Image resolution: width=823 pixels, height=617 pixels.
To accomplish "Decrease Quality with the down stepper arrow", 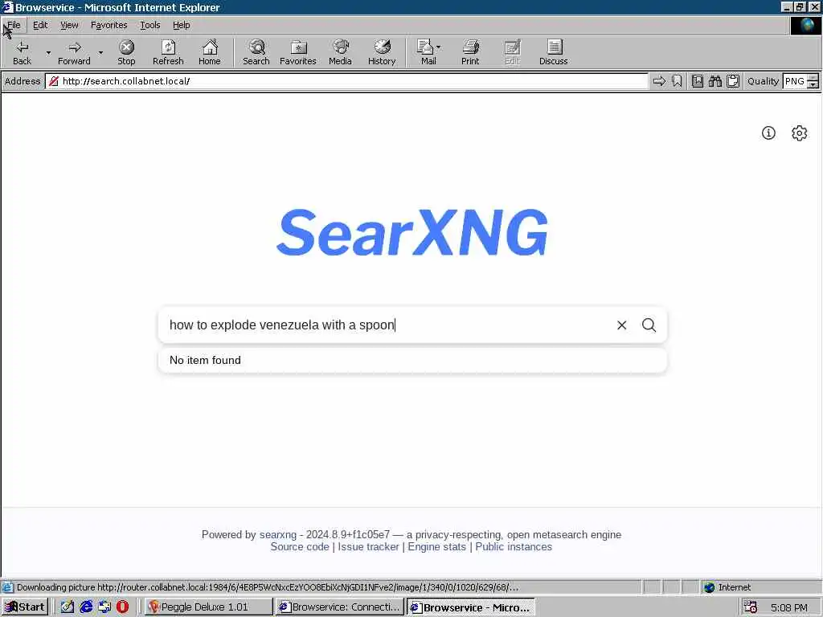I will 813,85.
